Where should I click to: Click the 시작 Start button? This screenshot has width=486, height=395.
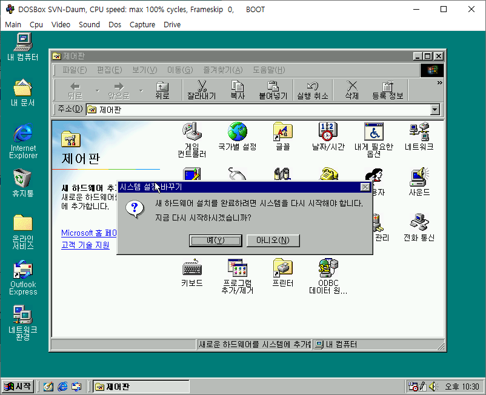(18, 387)
